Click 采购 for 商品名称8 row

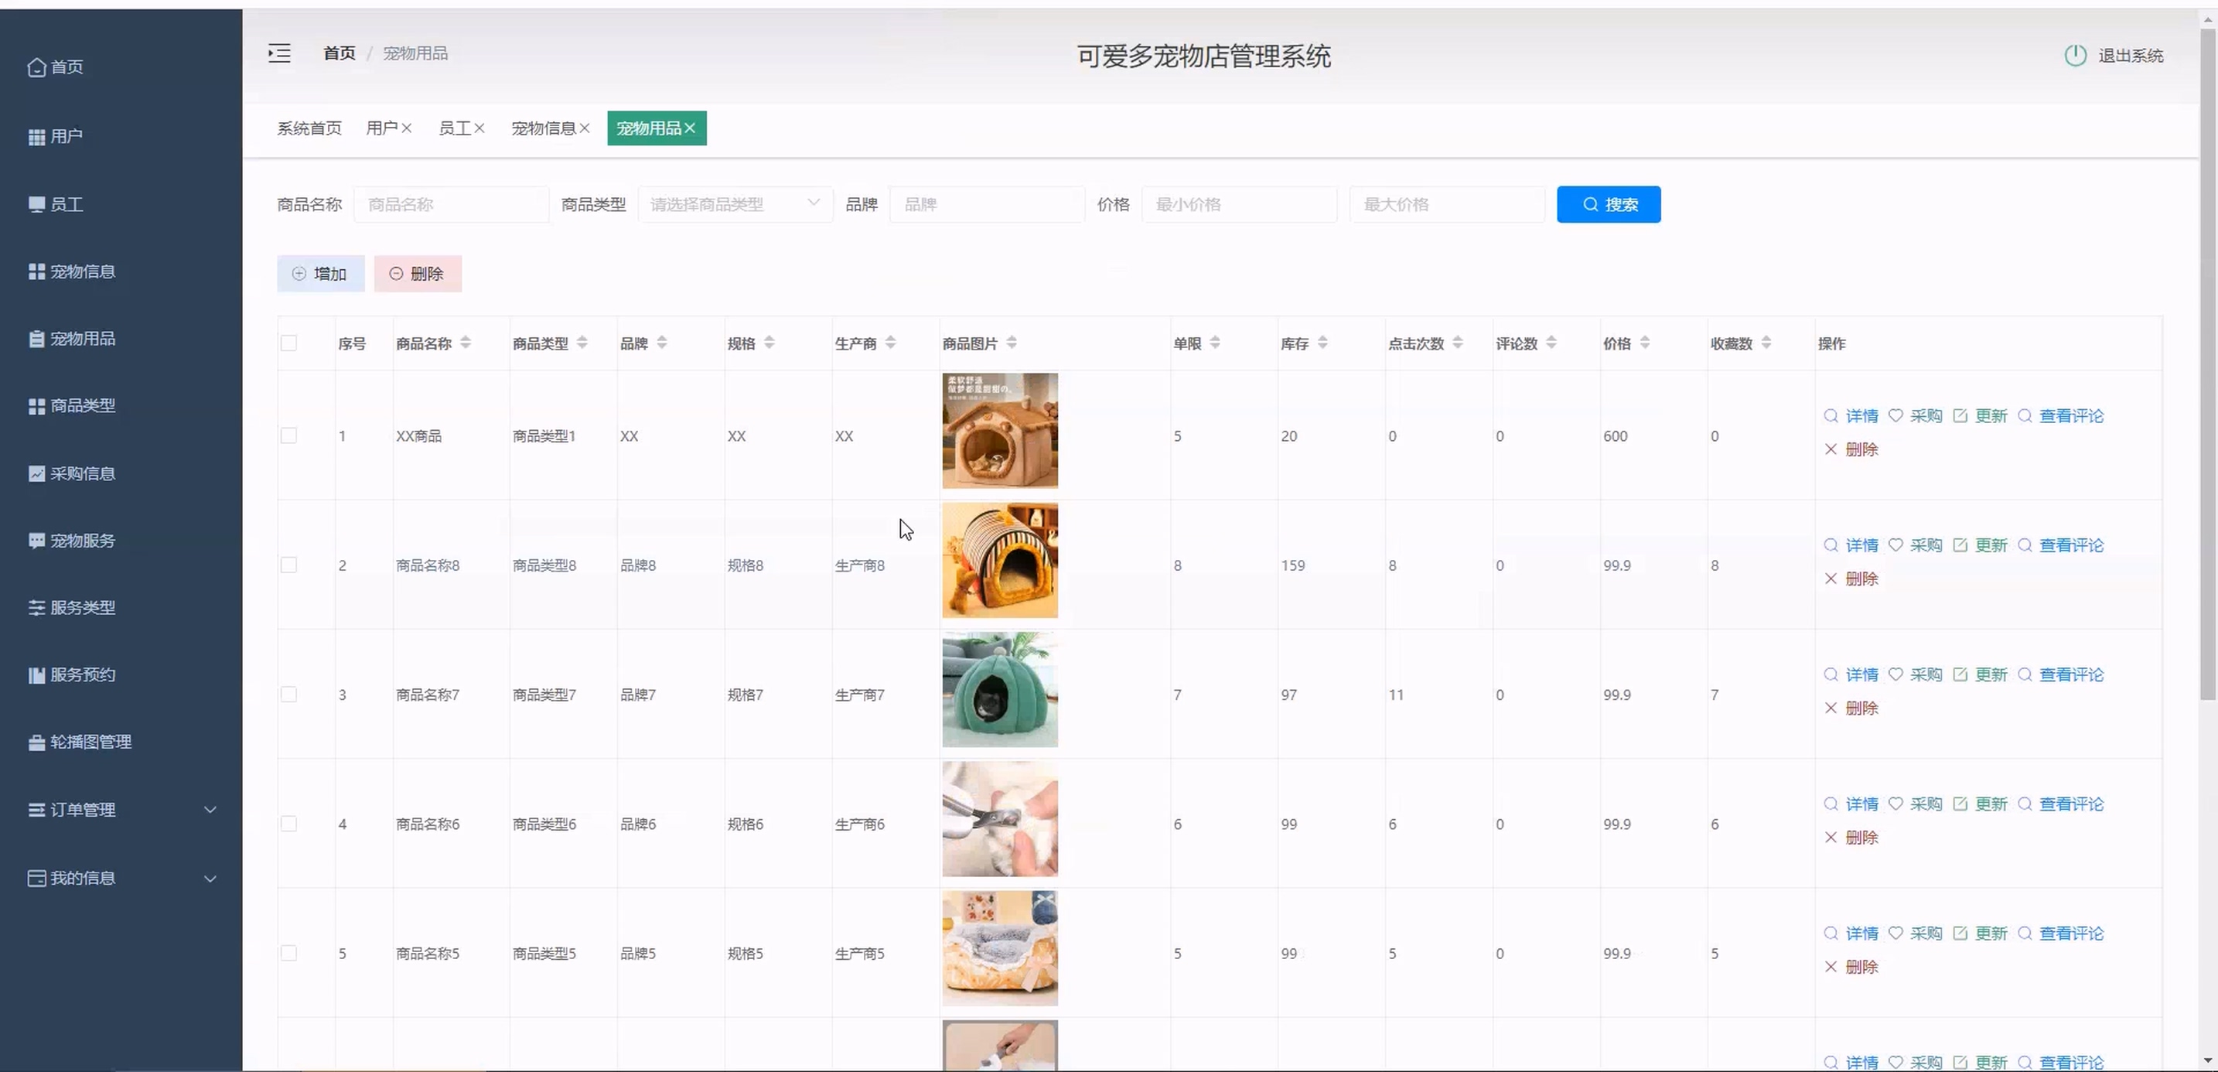(x=1916, y=545)
